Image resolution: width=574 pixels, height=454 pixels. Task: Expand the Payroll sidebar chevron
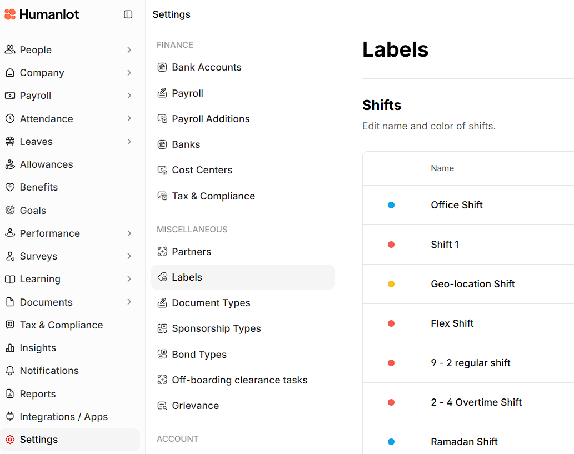(x=129, y=96)
